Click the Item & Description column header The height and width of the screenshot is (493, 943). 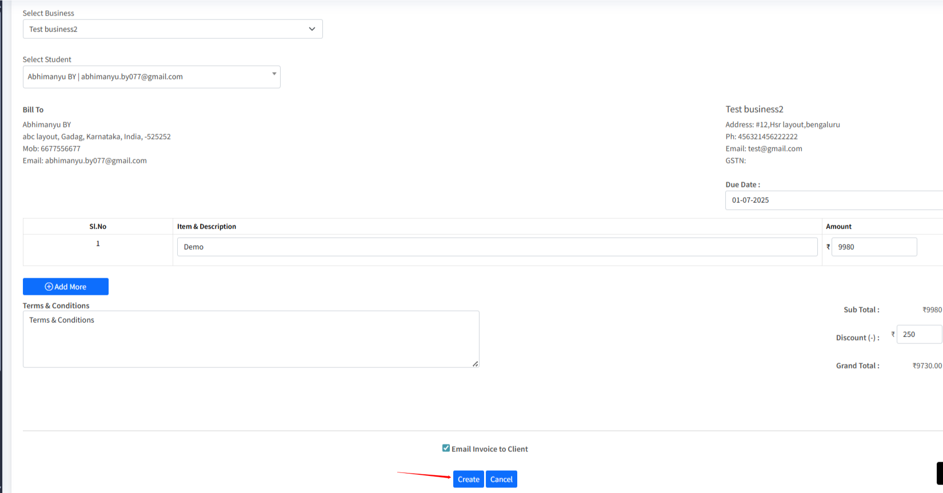[x=206, y=227]
